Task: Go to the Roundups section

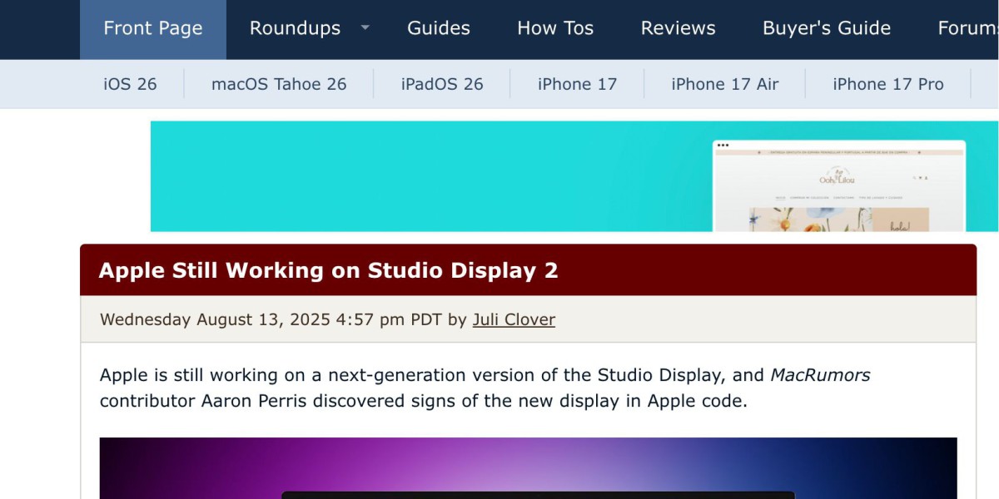Action: (x=295, y=29)
